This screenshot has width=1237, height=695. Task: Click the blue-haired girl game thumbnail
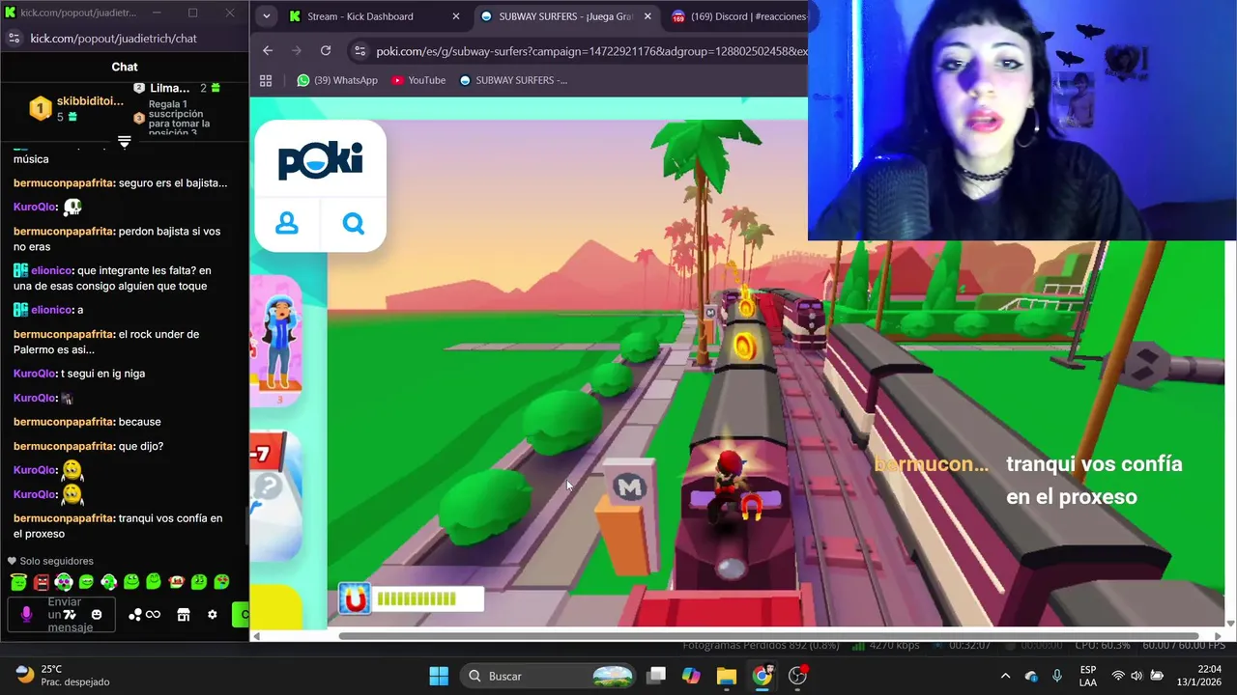[x=276, y=343]
